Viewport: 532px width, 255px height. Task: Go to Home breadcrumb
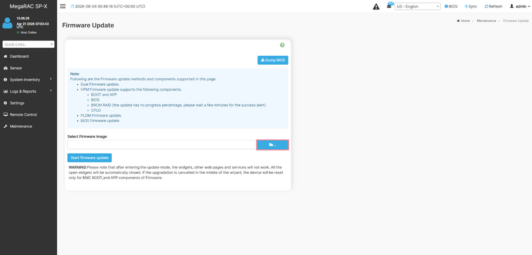click(463, 21)
